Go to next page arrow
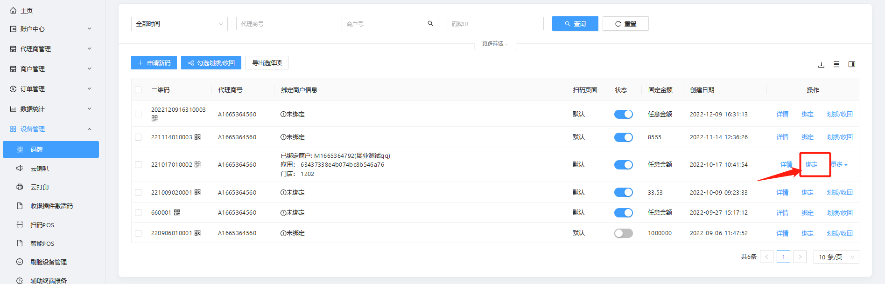885x284 pixels. coord(800,257)
